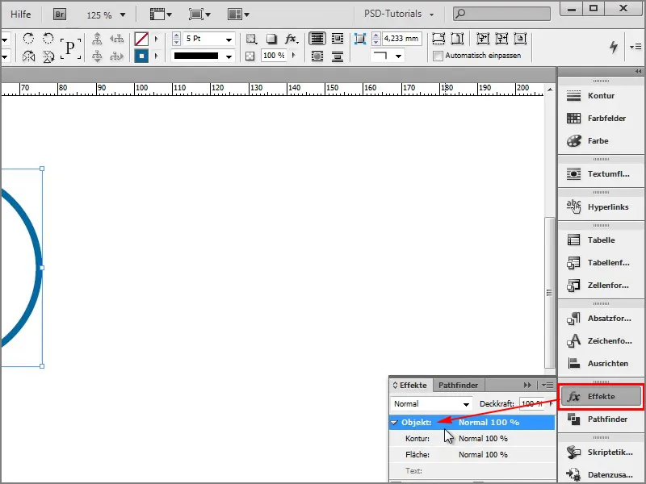Open the Tabelle panel
This screenshot has height=484, width=646.
[601, 240]
